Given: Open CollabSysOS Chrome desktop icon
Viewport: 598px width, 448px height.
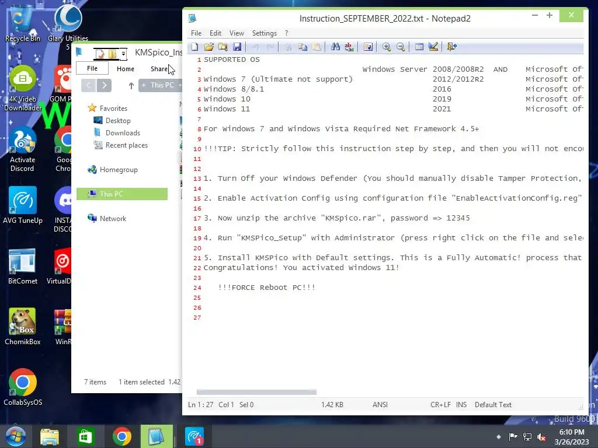Looking at the screenshot, I should [23, 387].
